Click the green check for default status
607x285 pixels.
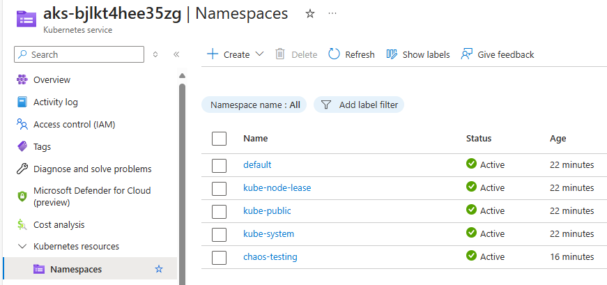pyautogui.click(x=471, y=164)
